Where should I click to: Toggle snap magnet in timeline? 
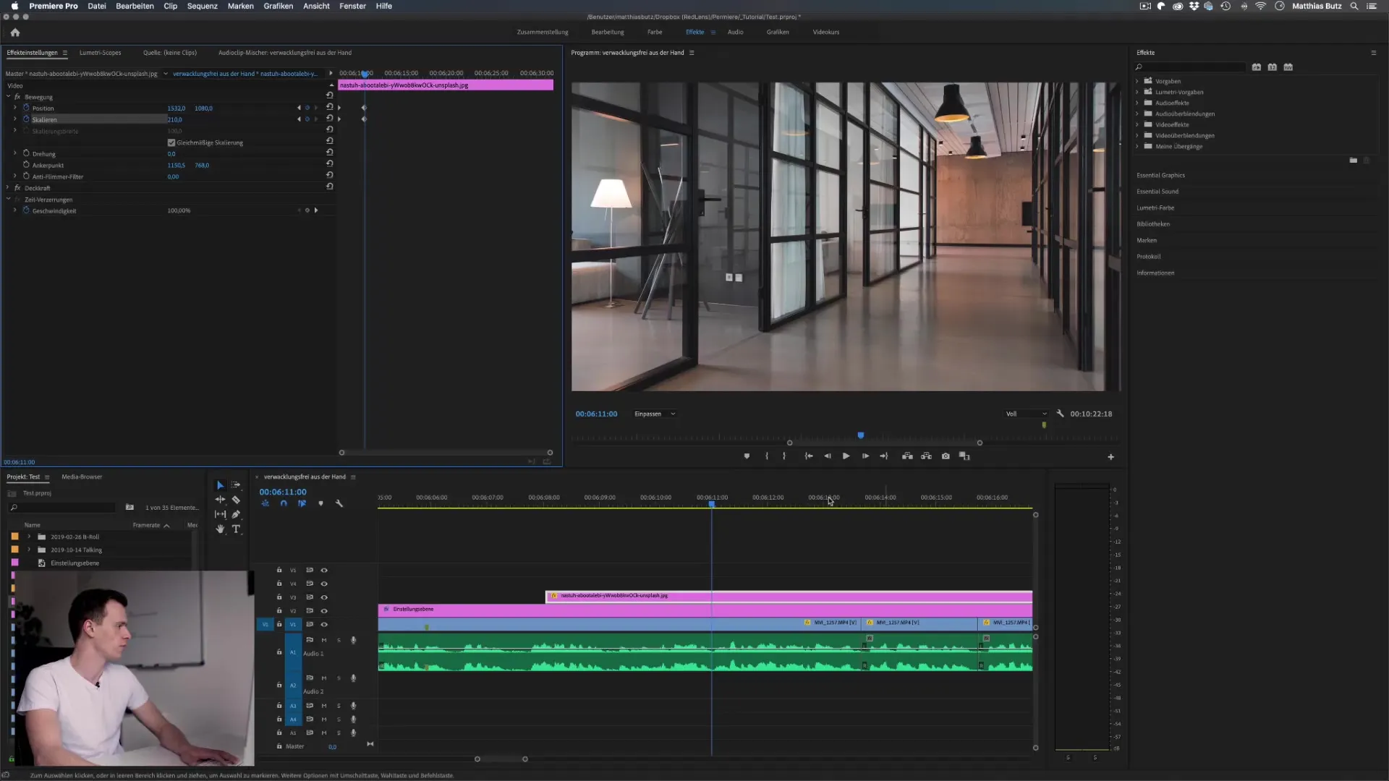pos(284,503)
